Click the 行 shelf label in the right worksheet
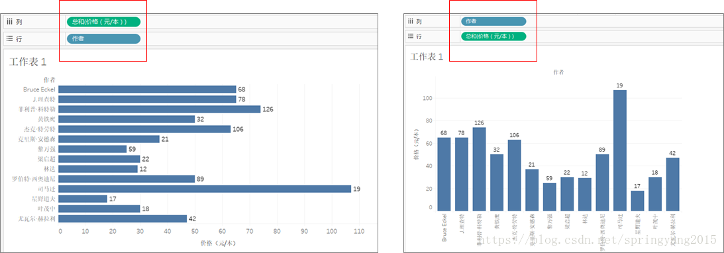Viewport: 724px width, 253px height. pyautogui.click(x=419, y=36)
